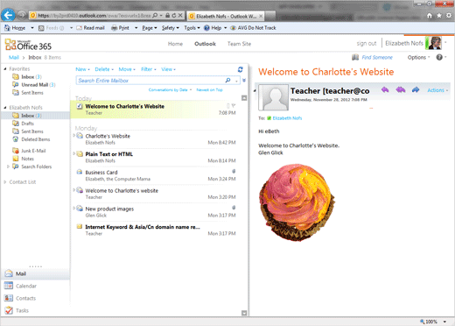Open the Help question mark icon

pyautogui.click(x=439, y=57)
